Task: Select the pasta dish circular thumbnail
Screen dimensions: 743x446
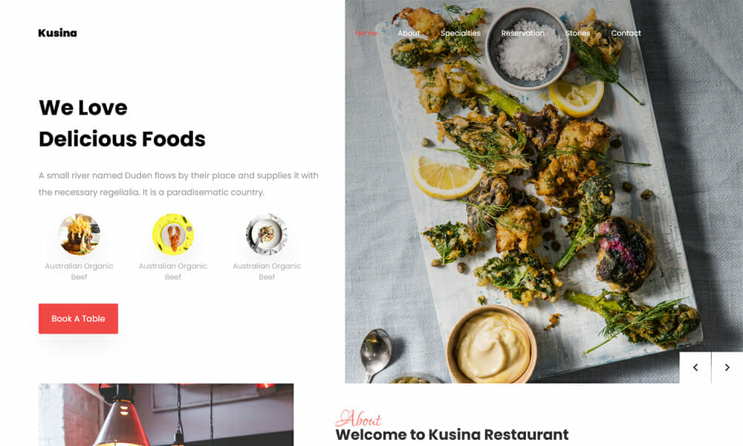Action: point(266,234)
